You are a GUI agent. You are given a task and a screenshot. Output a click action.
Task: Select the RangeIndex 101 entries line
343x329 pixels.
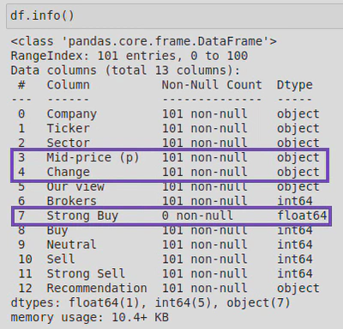[129, 56]
